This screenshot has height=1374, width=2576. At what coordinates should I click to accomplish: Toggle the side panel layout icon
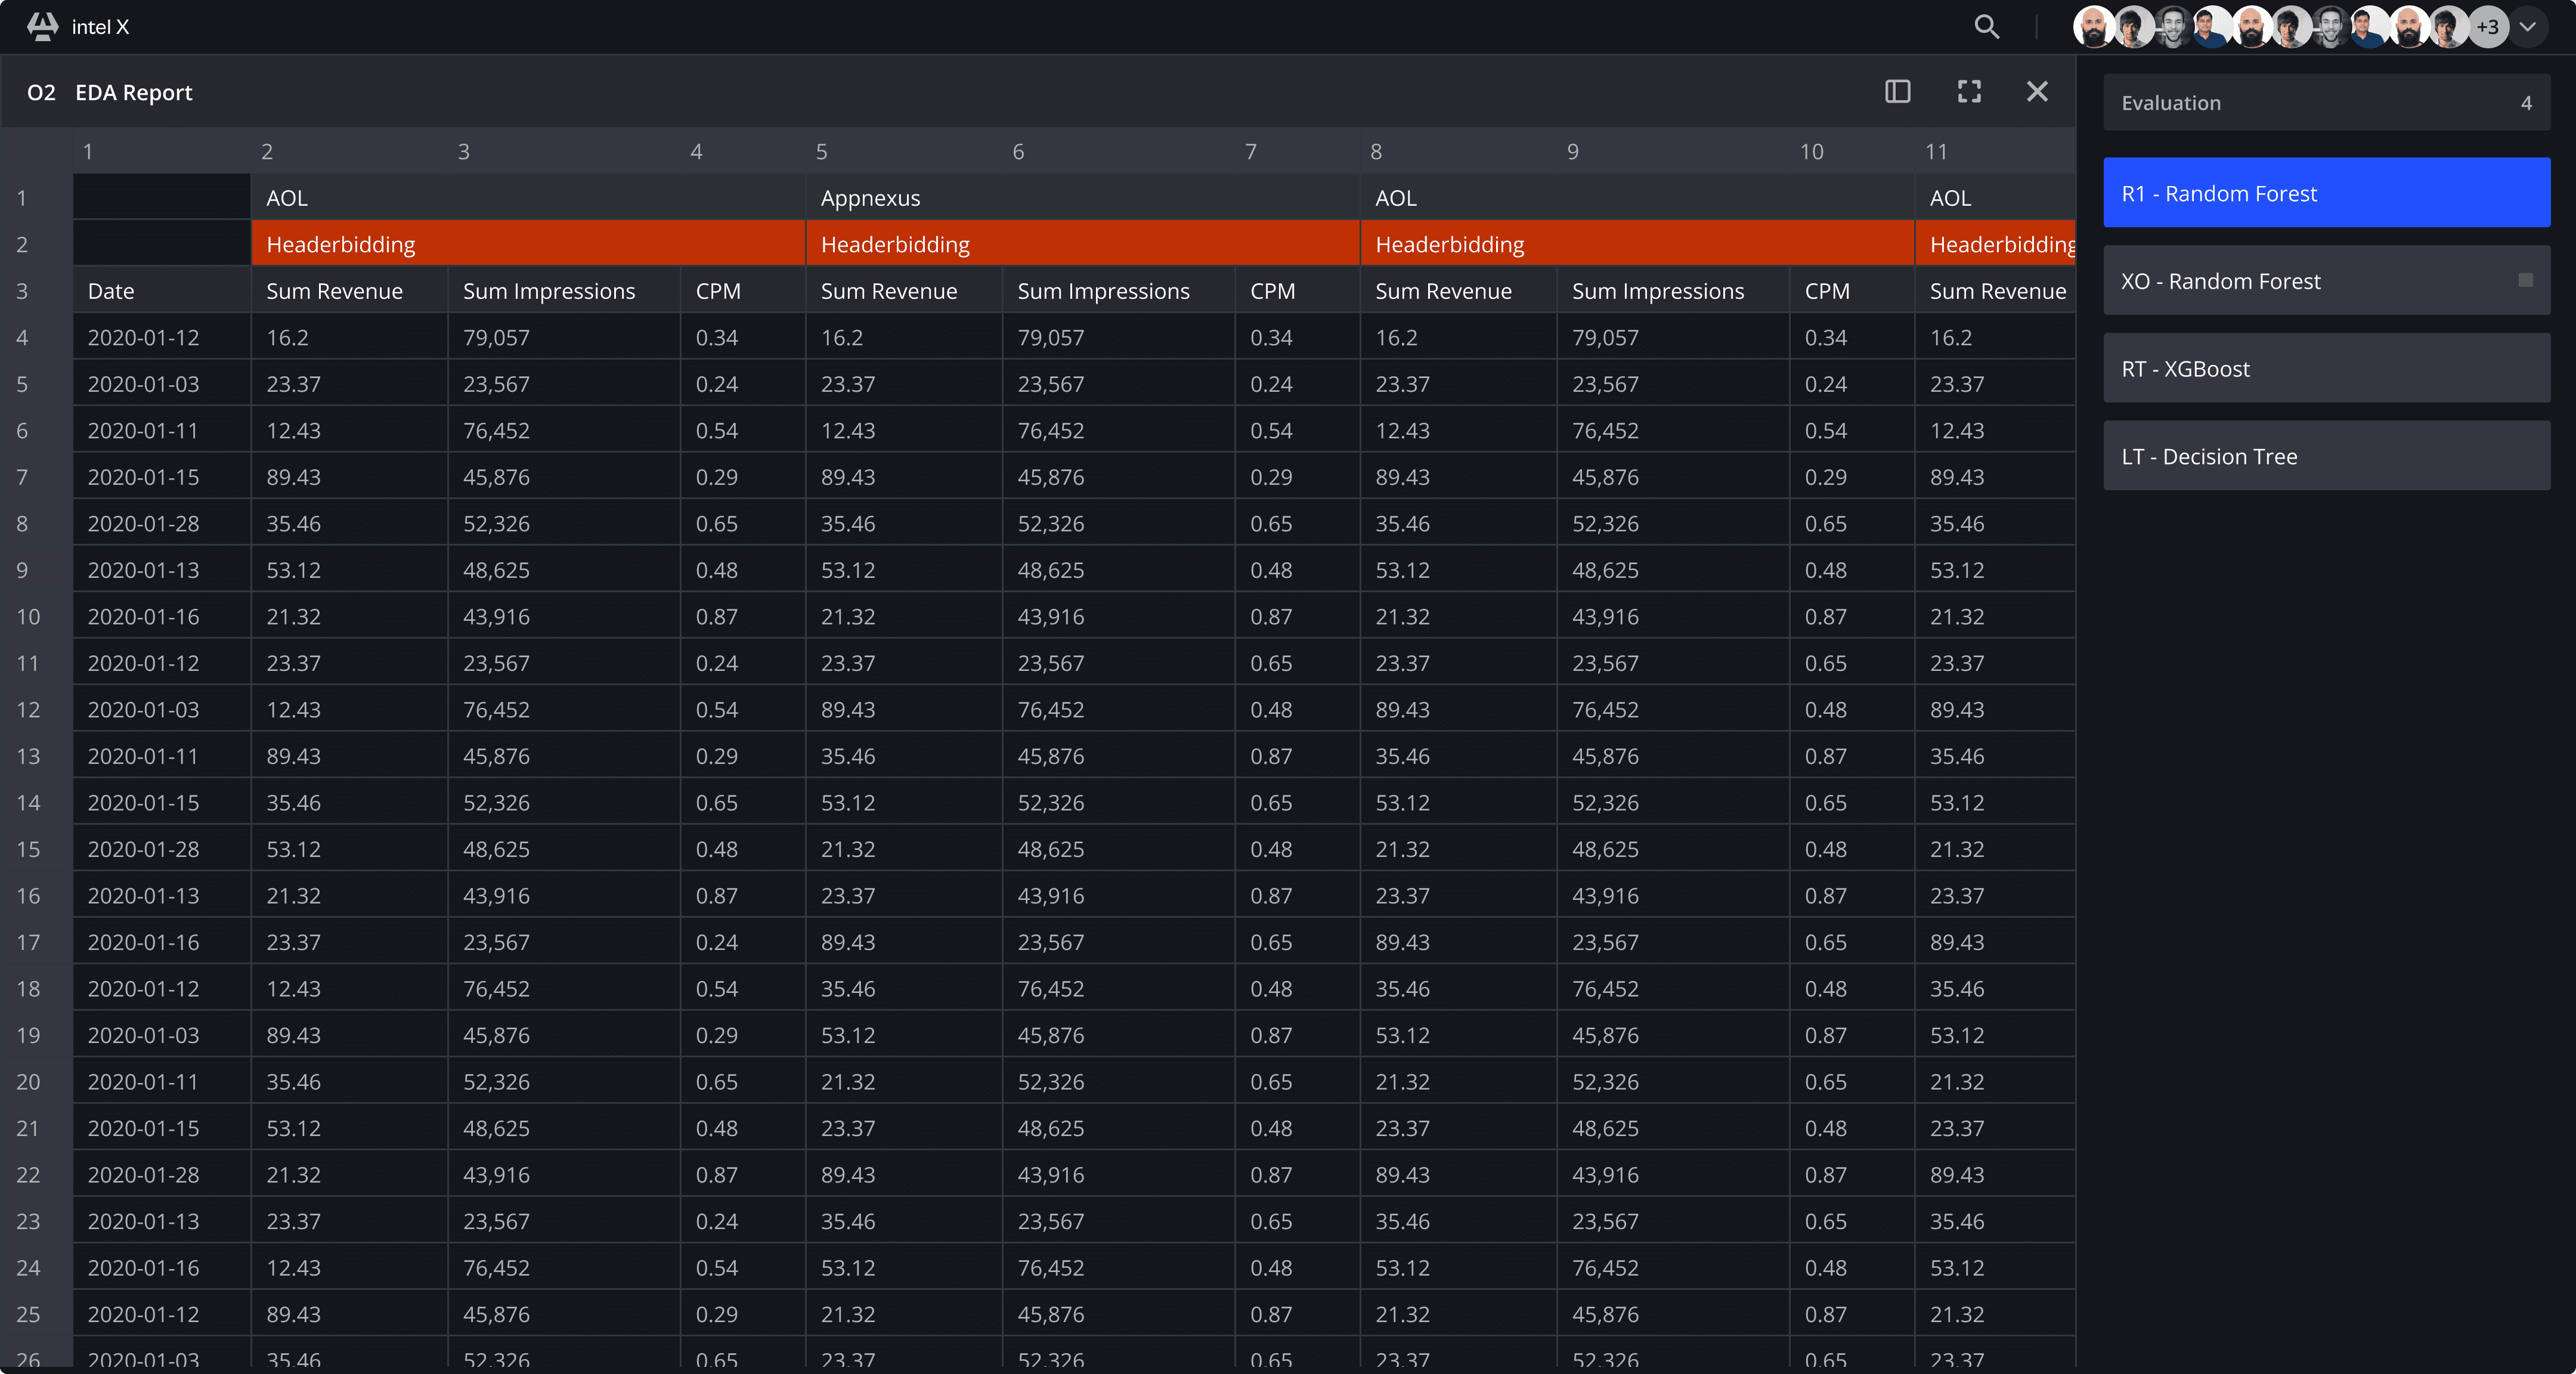pyautogui.click(x=1897, y=92)
